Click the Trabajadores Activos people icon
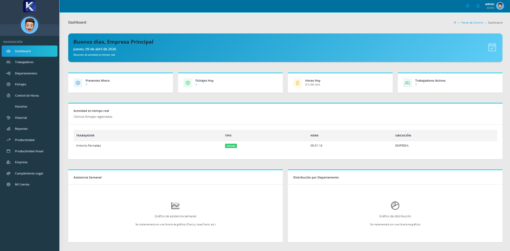The height and width of the screenshot is (251, 510). click(x=407, y=83)
